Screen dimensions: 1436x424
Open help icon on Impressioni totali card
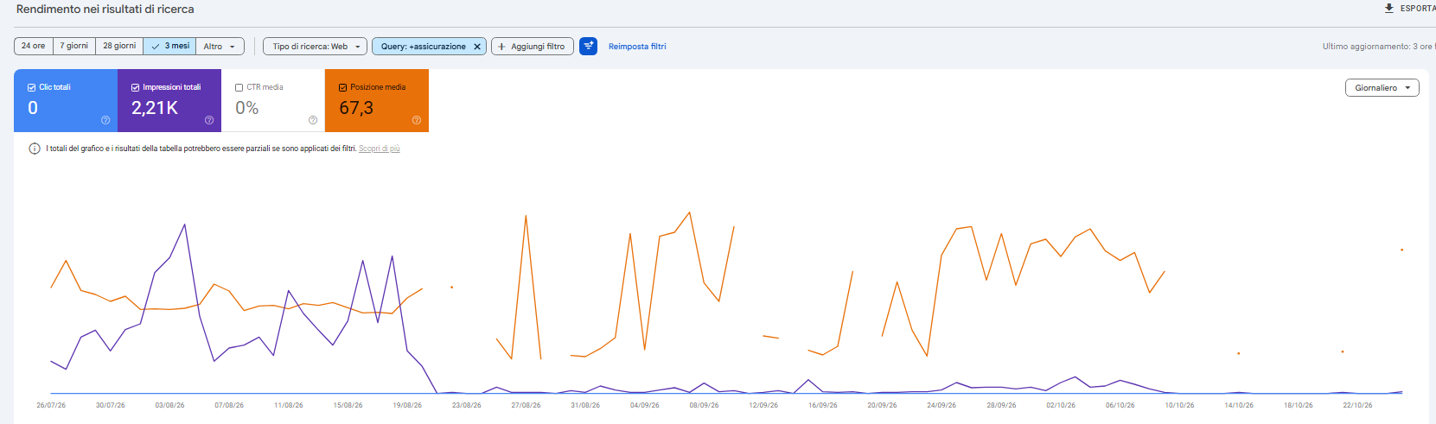[209, 120]
